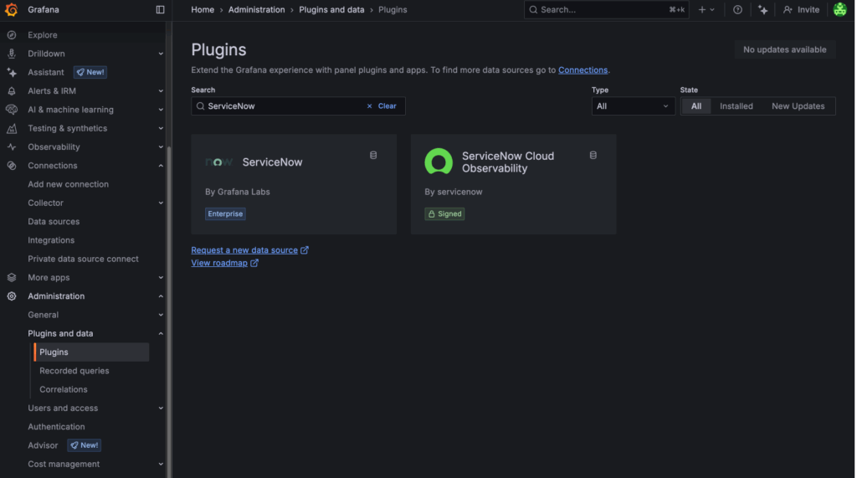857x478 pixels.
Task: Click the Explore compass icon
Action: (x=12, y=35)
